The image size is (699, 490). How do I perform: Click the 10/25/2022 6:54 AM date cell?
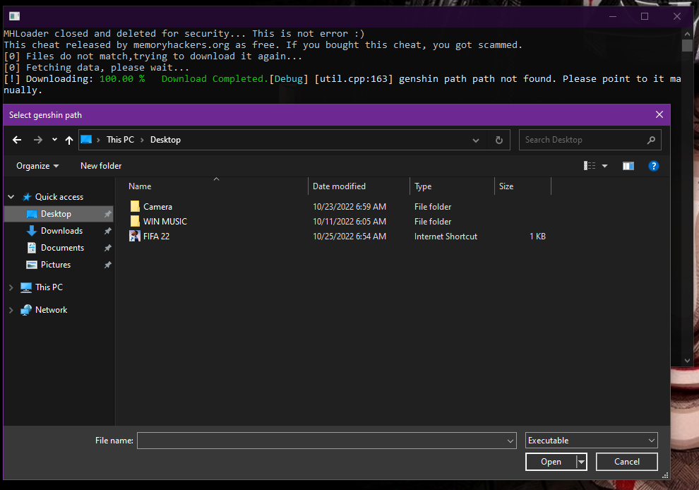click(x=349, y=237)
